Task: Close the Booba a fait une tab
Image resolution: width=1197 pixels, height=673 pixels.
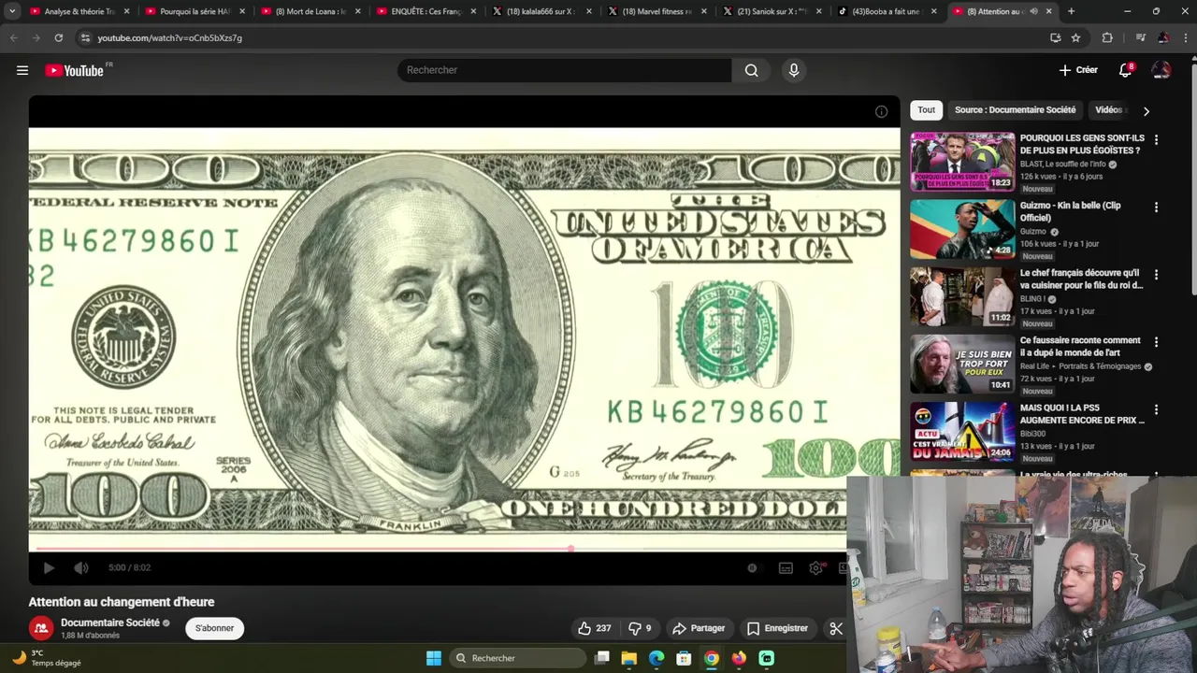Action: tap(932, 11)
